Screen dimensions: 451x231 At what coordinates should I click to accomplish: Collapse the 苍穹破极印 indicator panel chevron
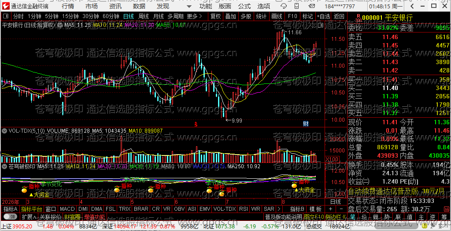pyautogui.click(x=4, y=166)
